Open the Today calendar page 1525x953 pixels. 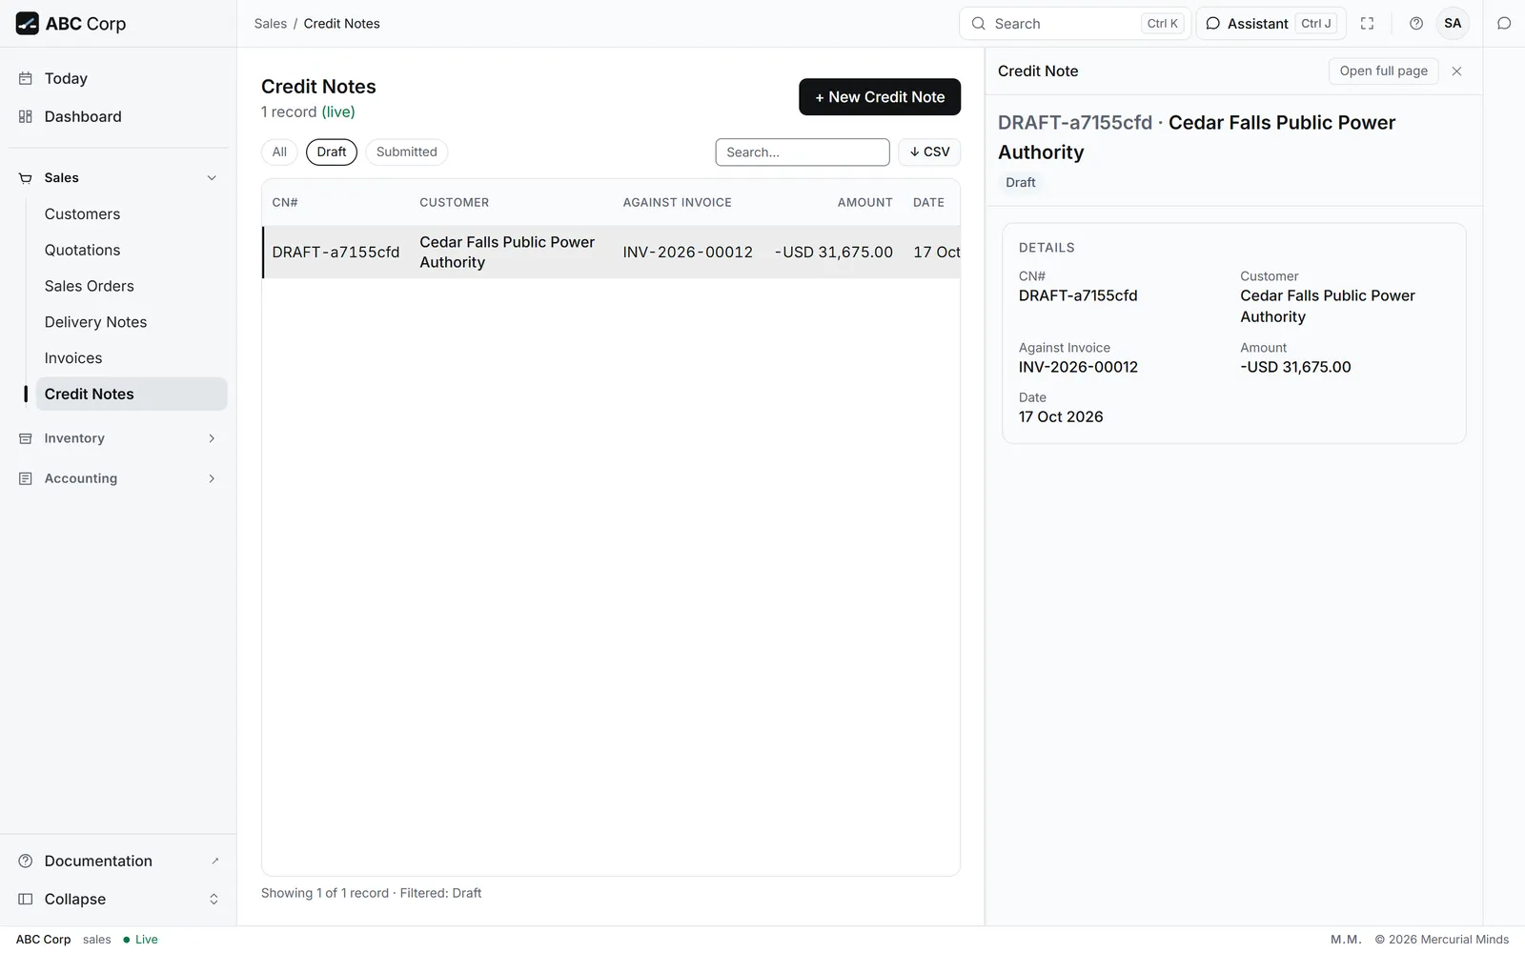pos(66,78)
